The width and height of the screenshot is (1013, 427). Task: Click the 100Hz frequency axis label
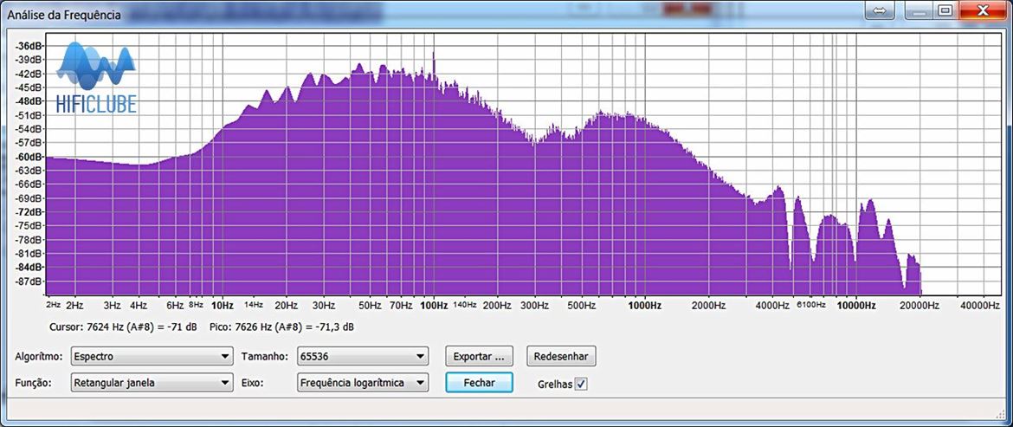click(x=434, y=305)
